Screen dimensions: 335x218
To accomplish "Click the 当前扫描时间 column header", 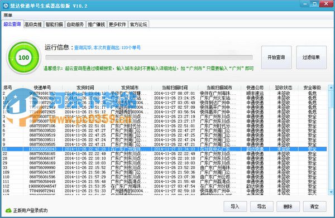I will pyautogui.click(x=175, y=88).
